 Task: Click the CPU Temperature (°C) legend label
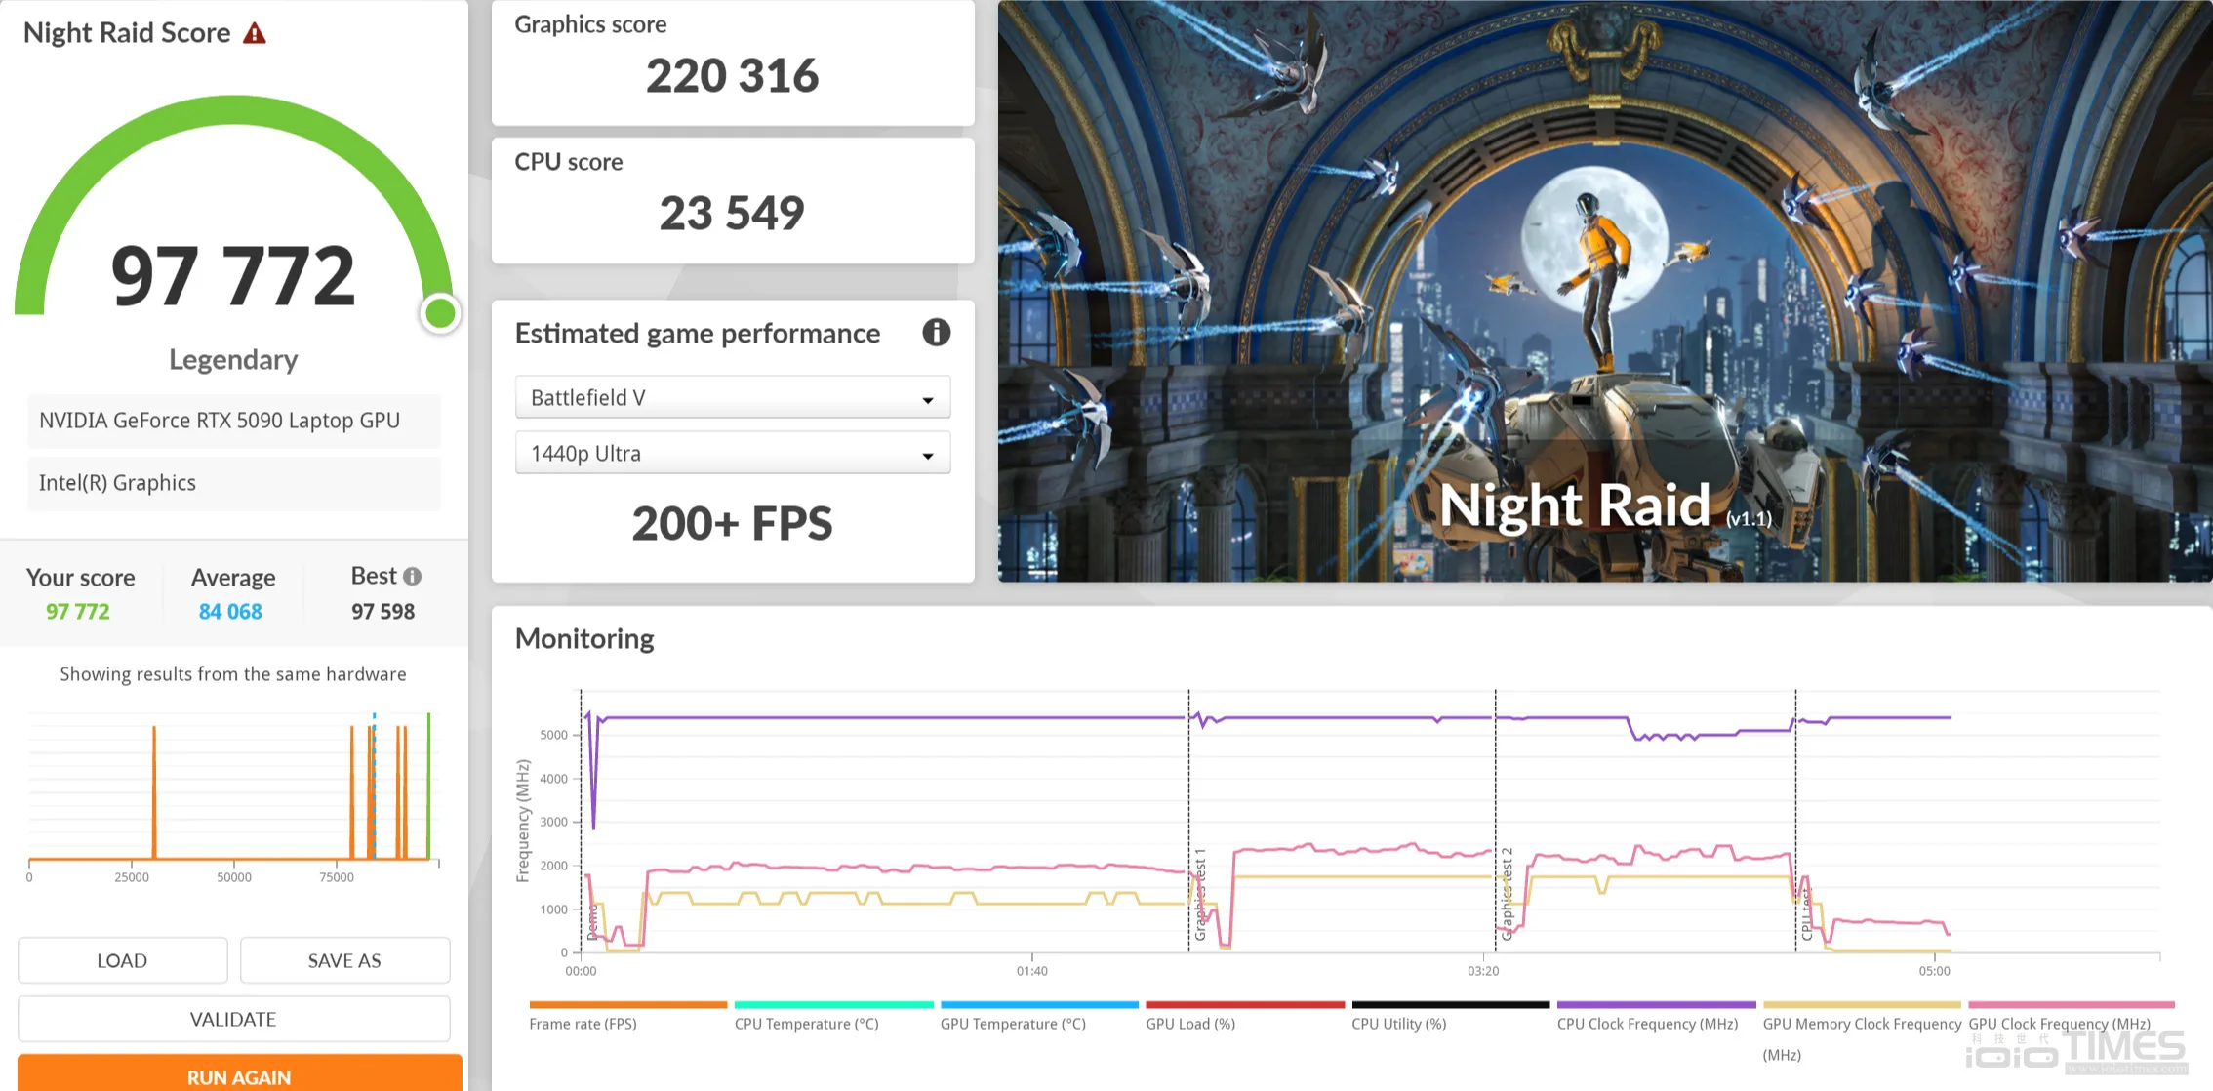point(807,1024)
